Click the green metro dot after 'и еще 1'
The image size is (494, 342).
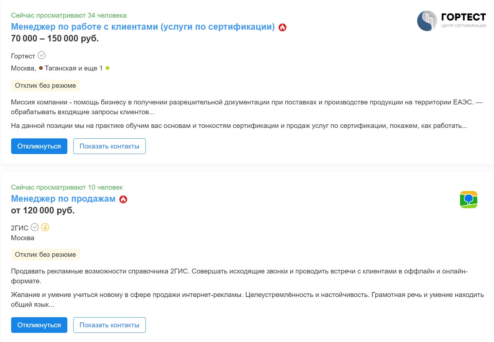point(108,68)
